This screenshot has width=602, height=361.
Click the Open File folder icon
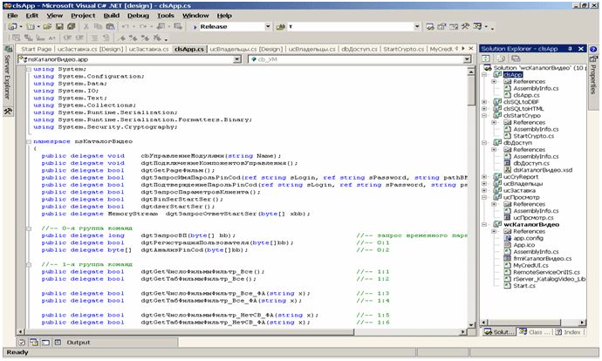(47, 26)
